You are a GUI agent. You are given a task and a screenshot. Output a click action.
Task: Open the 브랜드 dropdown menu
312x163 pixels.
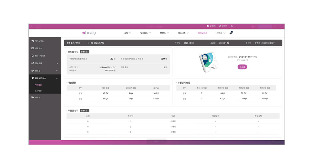pos(164,33)
